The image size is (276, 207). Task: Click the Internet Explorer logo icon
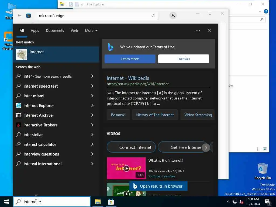[19, 105]
